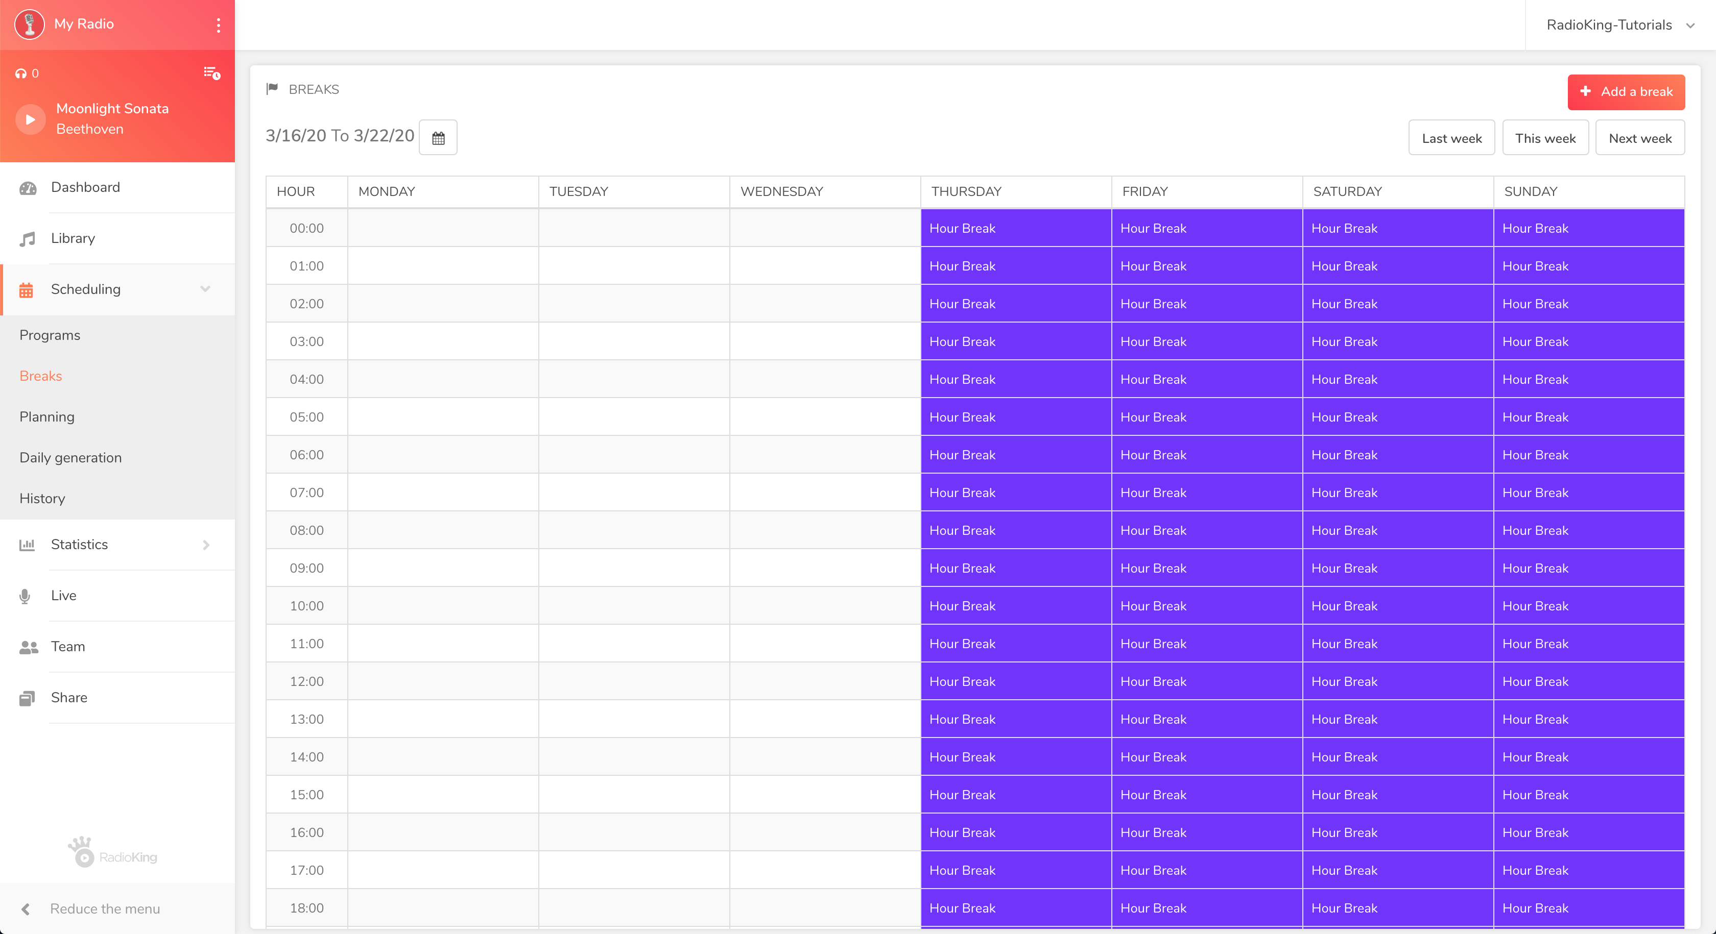Click the Last week button

point(1451,138)
